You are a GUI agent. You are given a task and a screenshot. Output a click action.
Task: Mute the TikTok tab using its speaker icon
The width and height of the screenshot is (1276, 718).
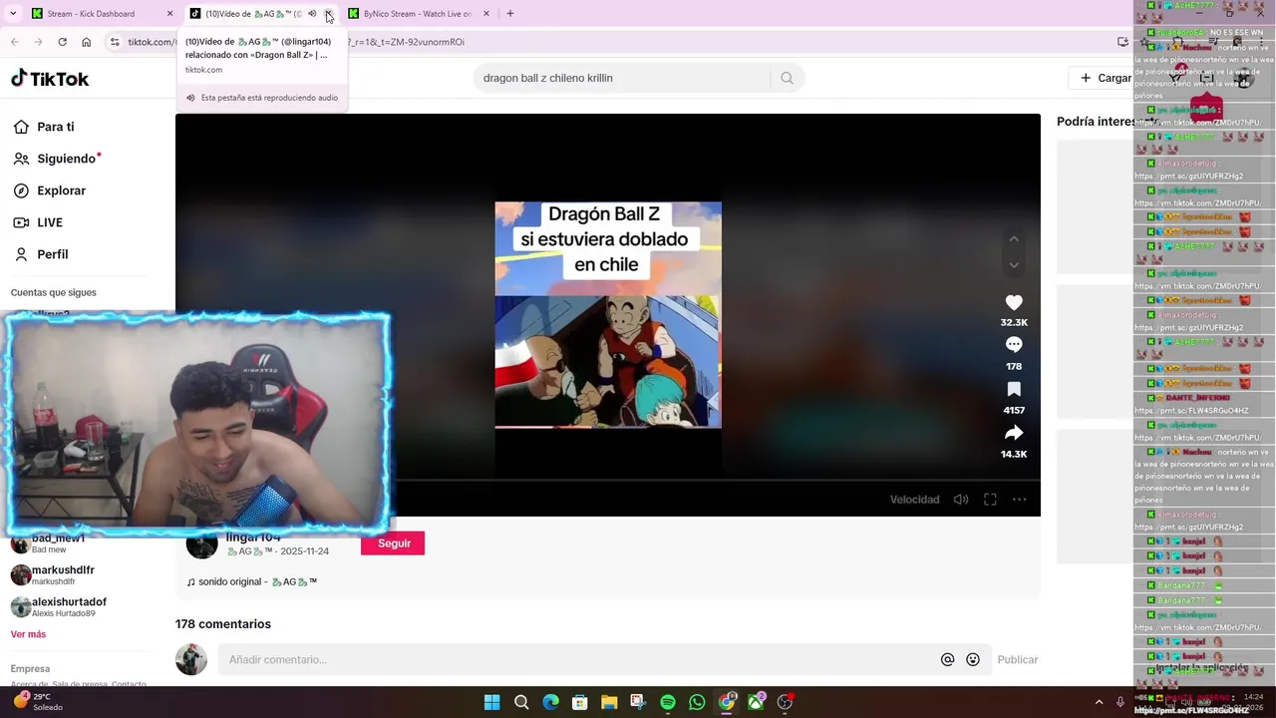[312, 14]
